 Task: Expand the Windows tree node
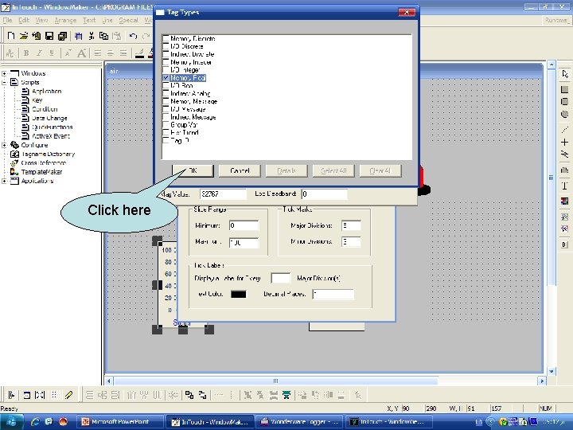[5, 73]
